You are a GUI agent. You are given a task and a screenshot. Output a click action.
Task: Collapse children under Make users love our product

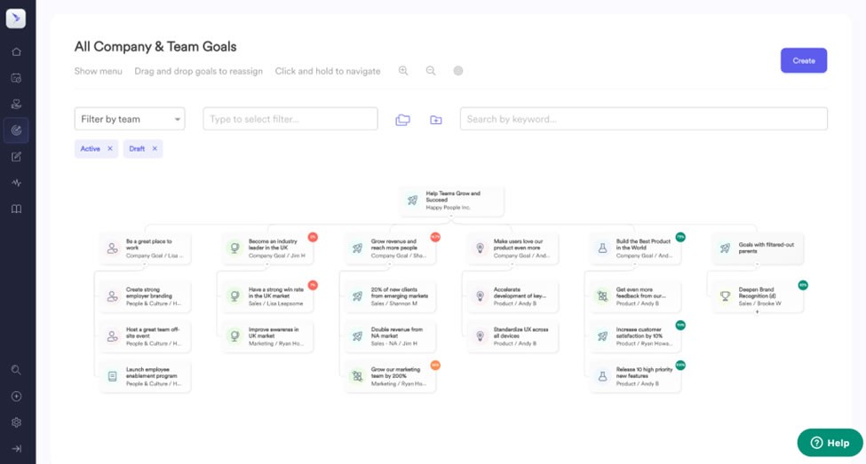point(512,263)
